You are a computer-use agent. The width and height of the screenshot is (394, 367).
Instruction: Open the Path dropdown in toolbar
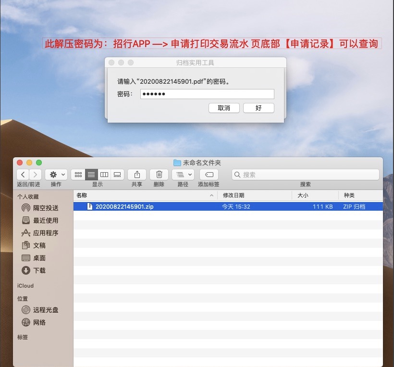183,174
